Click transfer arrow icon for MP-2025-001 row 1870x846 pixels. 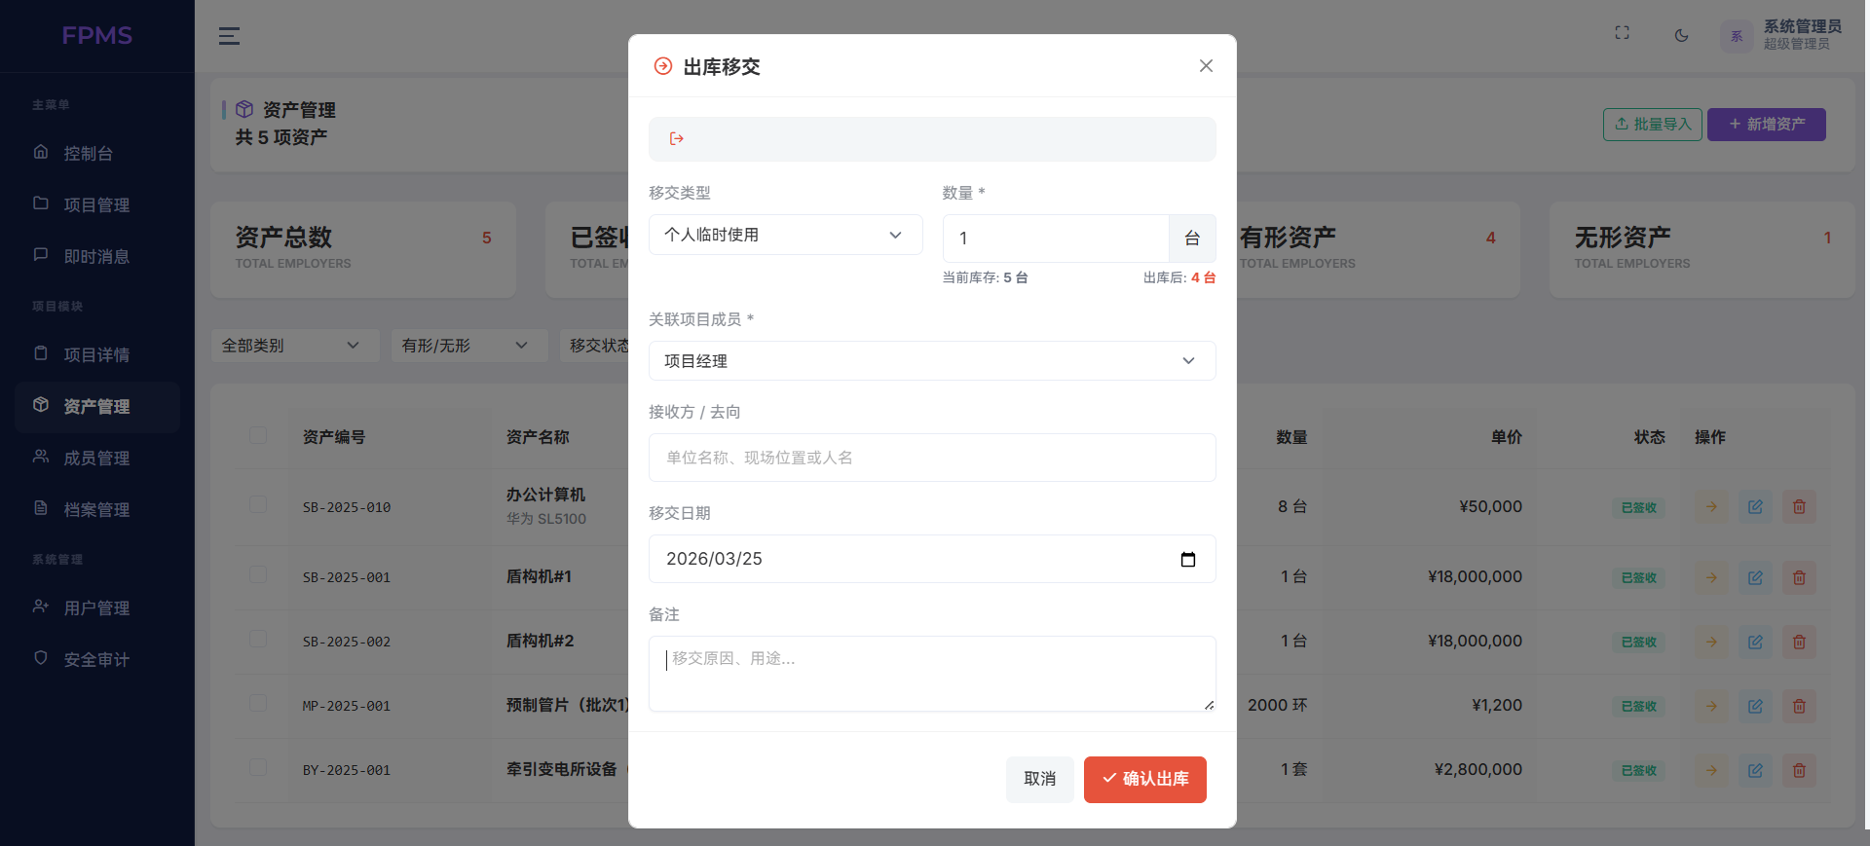click(1711, 706)
